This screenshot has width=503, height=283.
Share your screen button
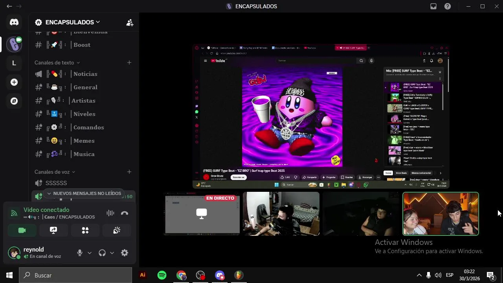coord(53,230)
